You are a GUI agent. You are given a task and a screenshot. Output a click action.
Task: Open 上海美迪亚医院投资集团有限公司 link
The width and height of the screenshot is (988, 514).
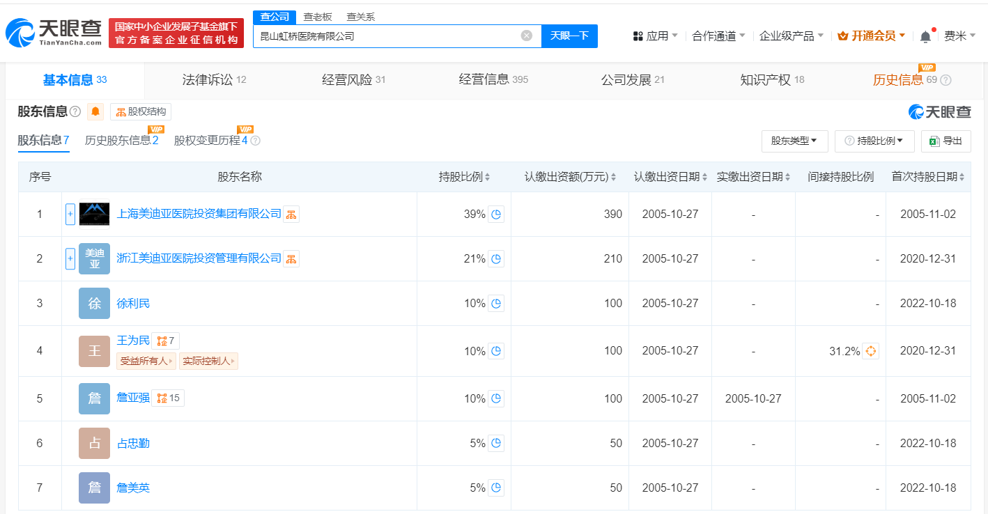click(x=199, y=215)
